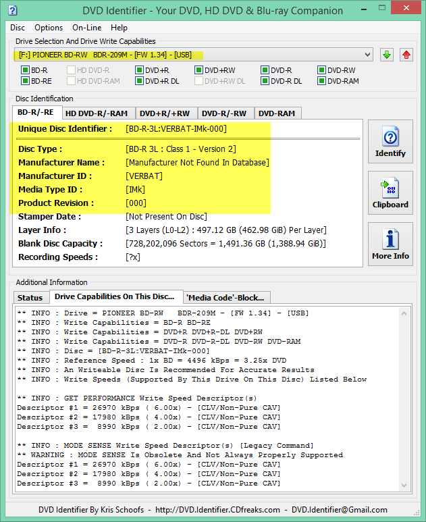Image resolution: width=426 pixels, height=522 pixels.
Task: Click the Product Revision value 000
Action: coord(136,203)
